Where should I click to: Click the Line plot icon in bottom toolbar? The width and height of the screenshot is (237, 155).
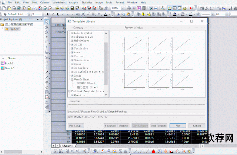[x=136, y=151]
